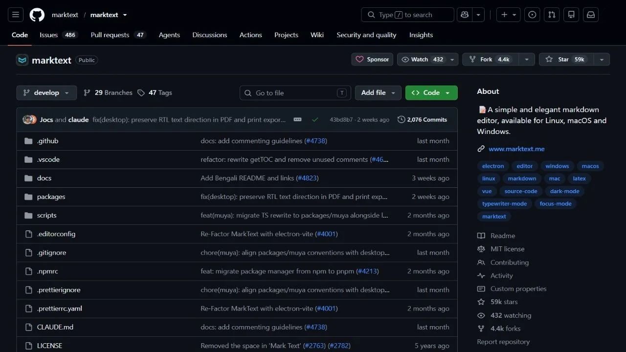The image size is (626, 352).
Task: Open the dropdown arrow next to Fork
Action: 526,59
